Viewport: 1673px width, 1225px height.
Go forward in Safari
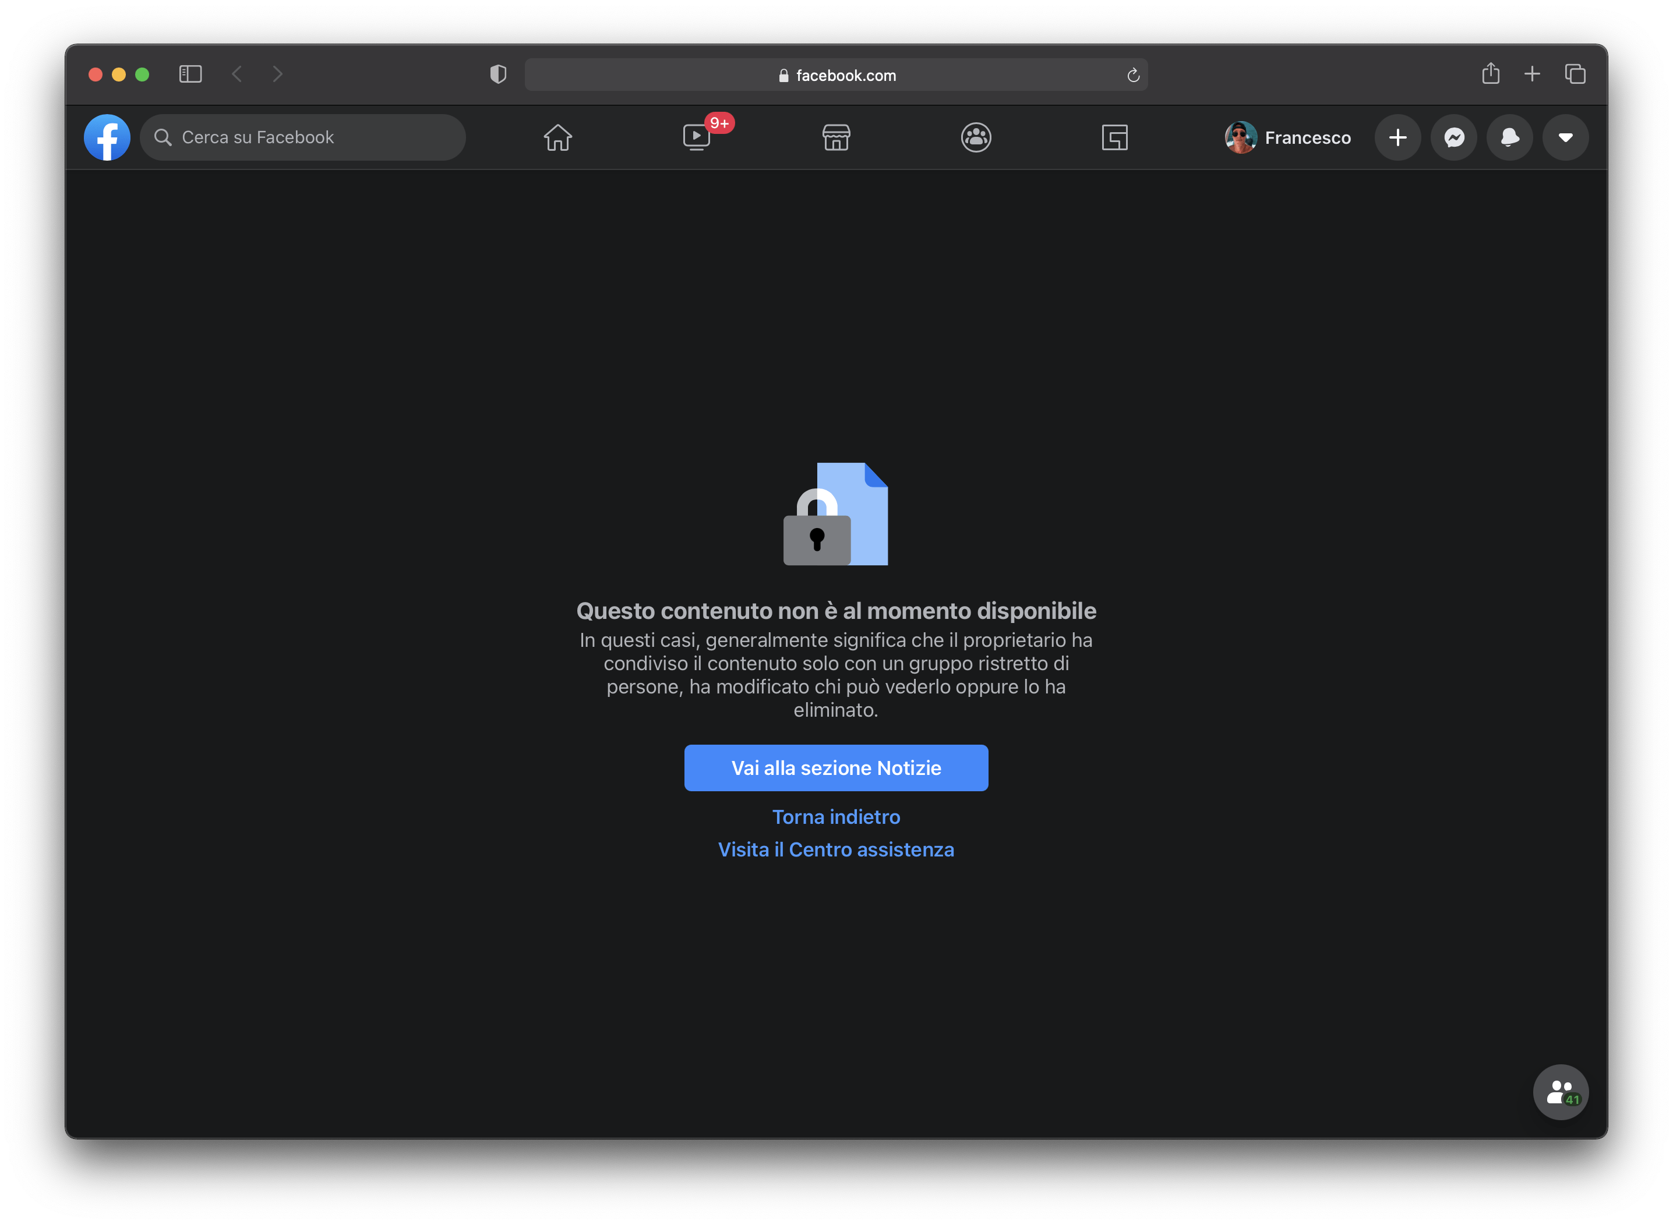tap(277, 74)
